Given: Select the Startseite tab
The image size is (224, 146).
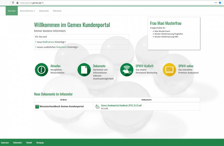Looking at the screenshot, I should click(x=12, y=11).
